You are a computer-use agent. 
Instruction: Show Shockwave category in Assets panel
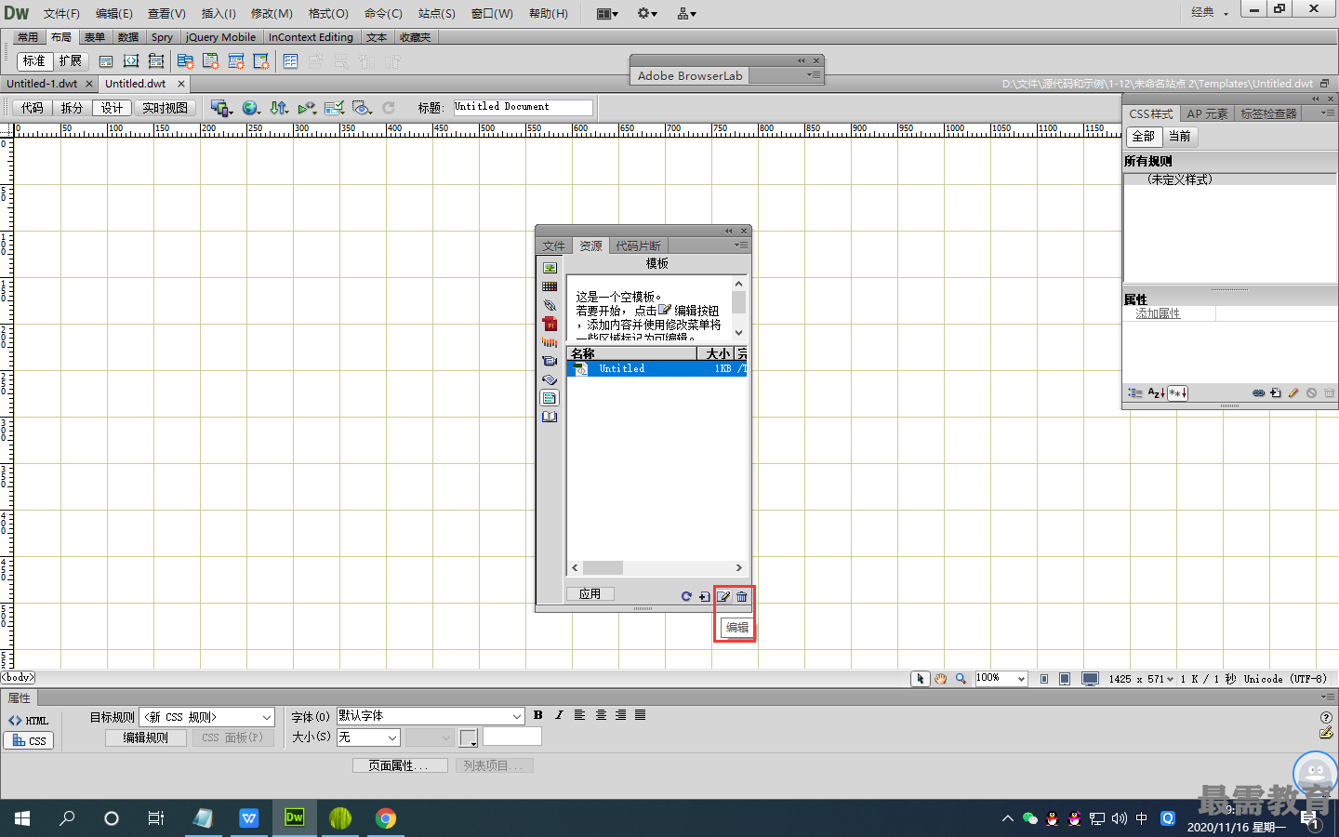point(550,342)
